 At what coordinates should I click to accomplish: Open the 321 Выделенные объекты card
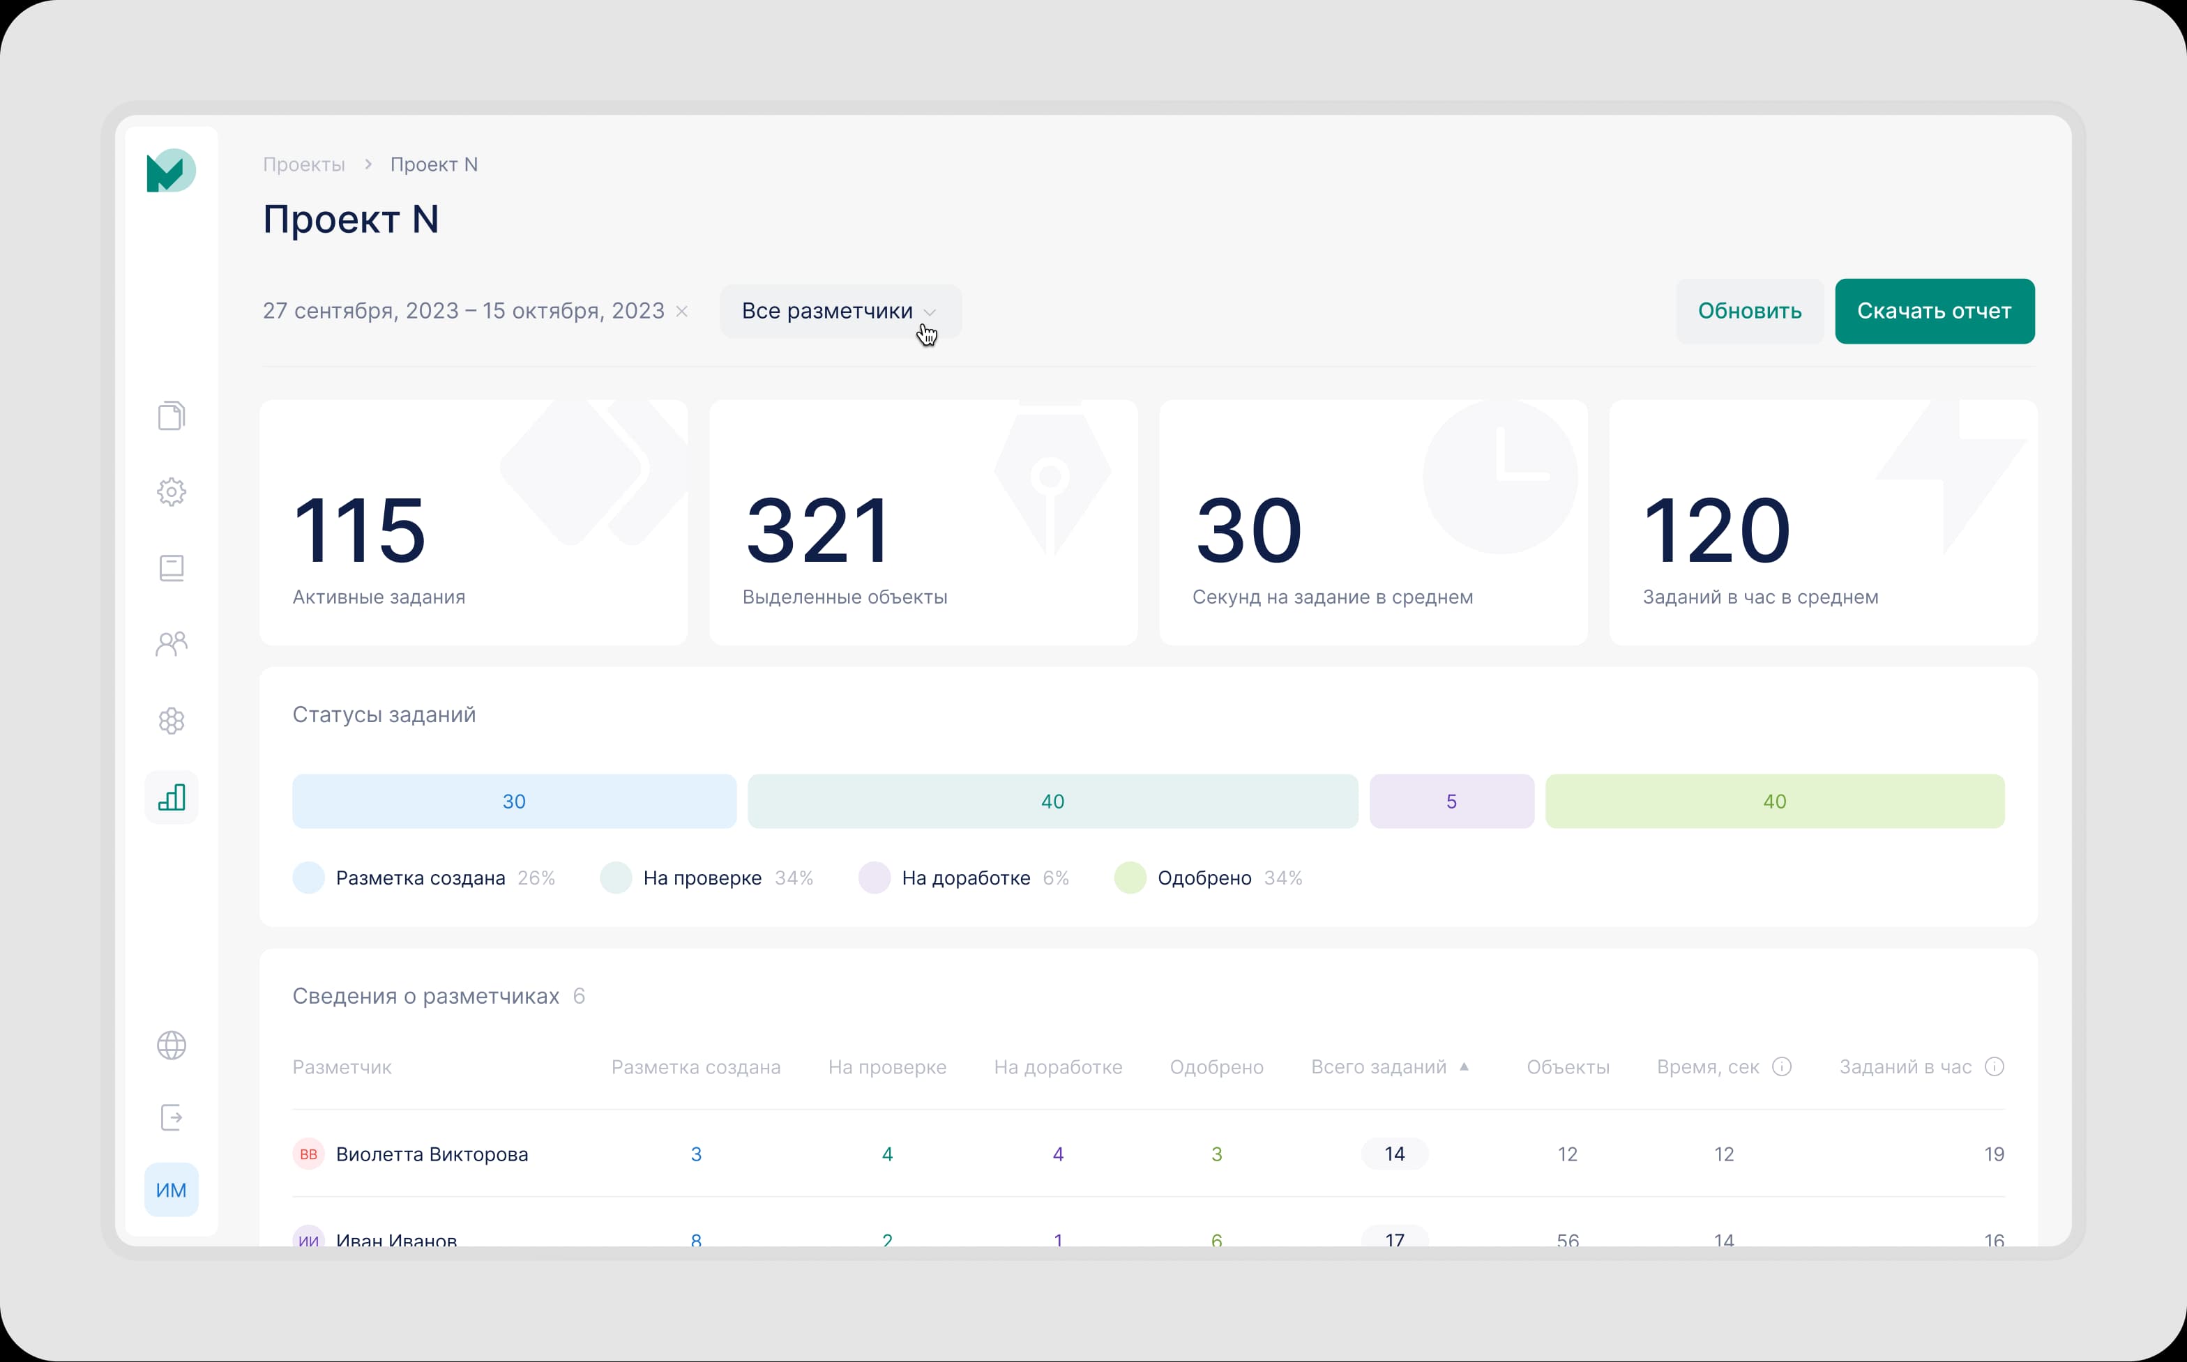923,523
